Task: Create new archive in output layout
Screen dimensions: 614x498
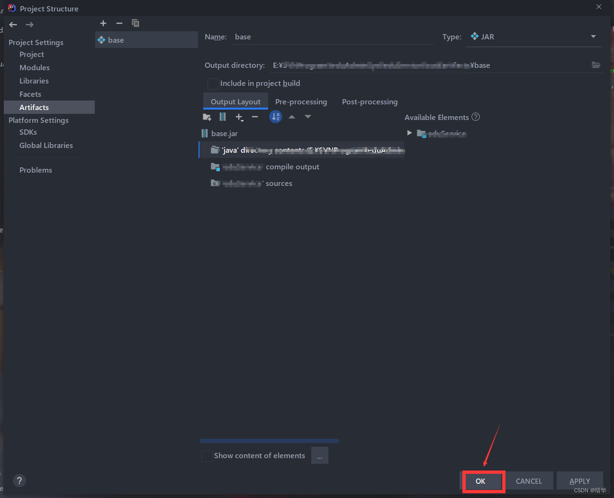Action: tap(223, 117)
